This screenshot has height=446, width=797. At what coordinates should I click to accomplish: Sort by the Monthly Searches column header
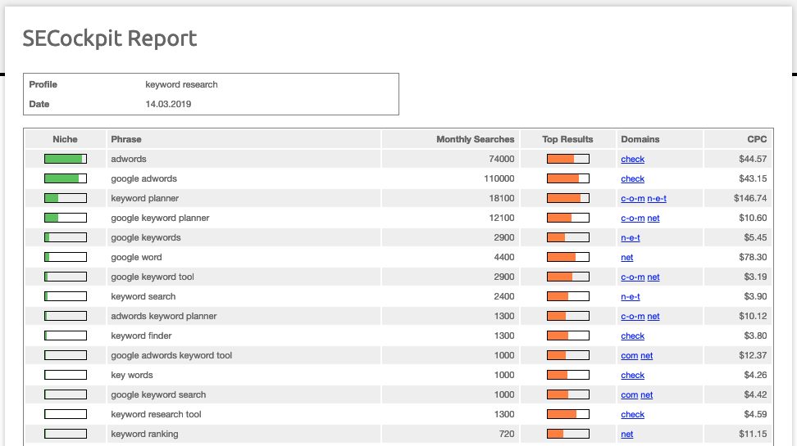click(x=475, y=139)
